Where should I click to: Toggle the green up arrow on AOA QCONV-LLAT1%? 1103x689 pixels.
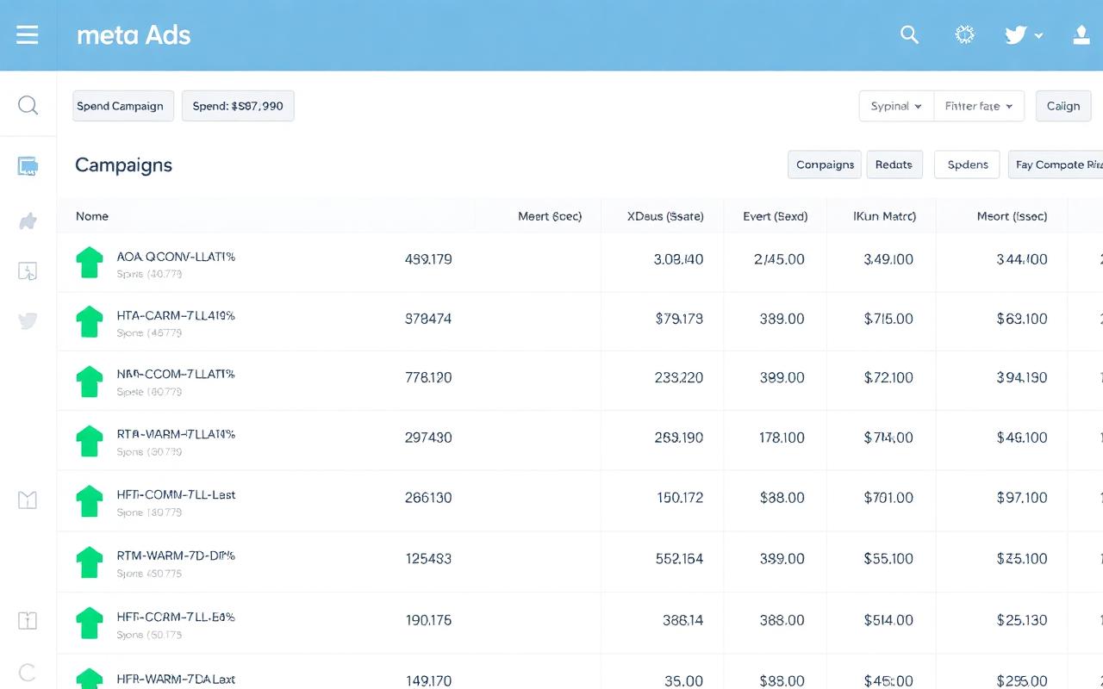89,261
